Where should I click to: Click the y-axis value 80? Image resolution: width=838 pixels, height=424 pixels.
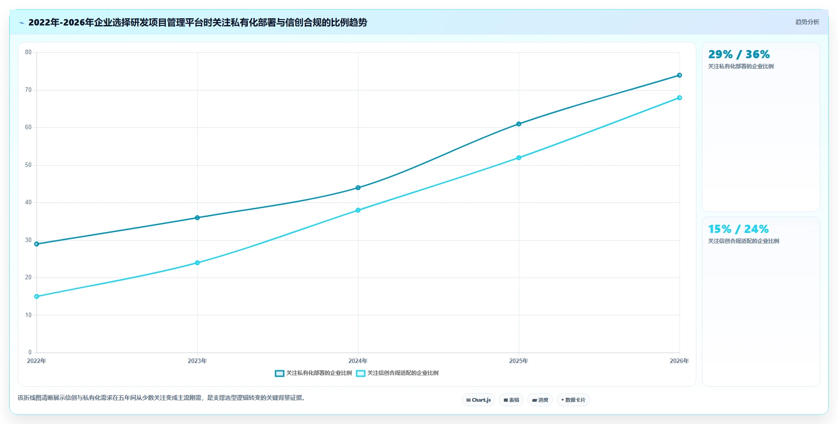28,52
